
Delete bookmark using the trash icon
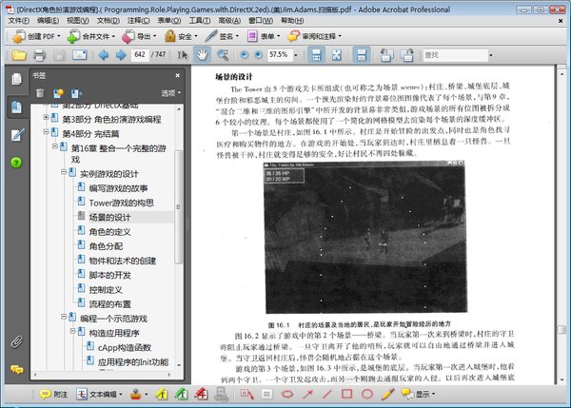[39, 92]
